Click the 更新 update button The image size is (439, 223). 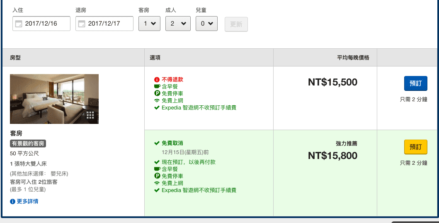tap(236, 24)
